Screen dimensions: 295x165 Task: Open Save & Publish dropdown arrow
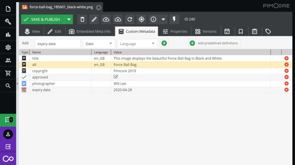[x=69, y=19]
